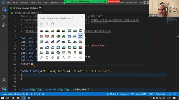Open the Explorer view in activity bar
This screenshot has width=179, height=100.
4,9
